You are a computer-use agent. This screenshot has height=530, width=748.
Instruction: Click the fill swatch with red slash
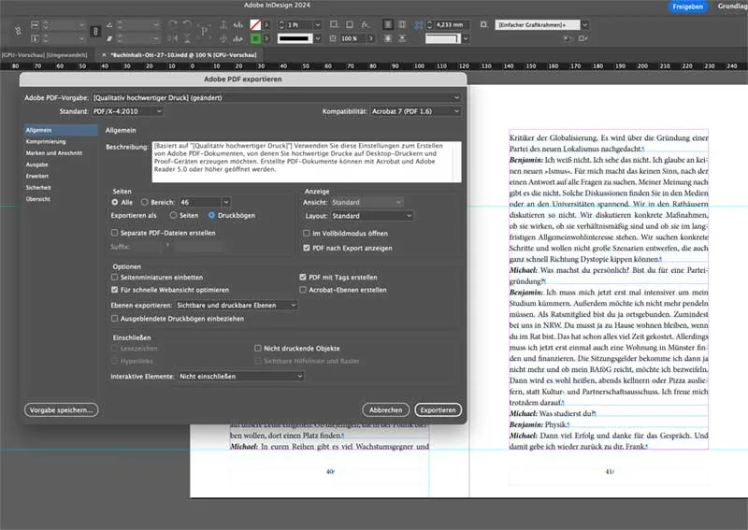[x=255, y=23]
